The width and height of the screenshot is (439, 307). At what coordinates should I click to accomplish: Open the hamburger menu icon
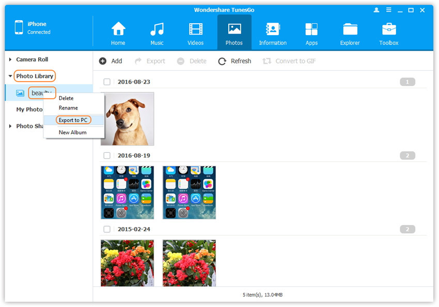(x=388, y=10)
